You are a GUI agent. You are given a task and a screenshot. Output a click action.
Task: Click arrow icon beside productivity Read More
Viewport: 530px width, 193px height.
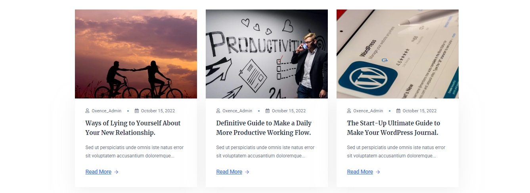tap(247, 172)
